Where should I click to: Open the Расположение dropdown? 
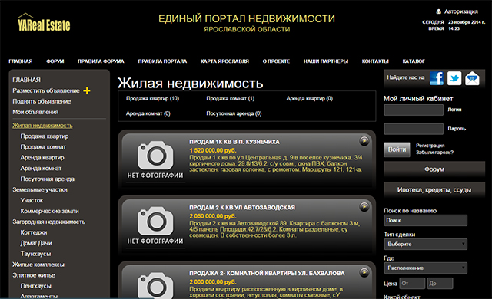(425, 268)
